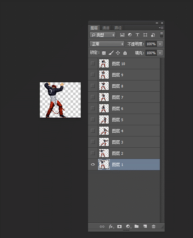Select the 图层 2 layer name
This screenshot has width=193, height=238.
point(118,154)
